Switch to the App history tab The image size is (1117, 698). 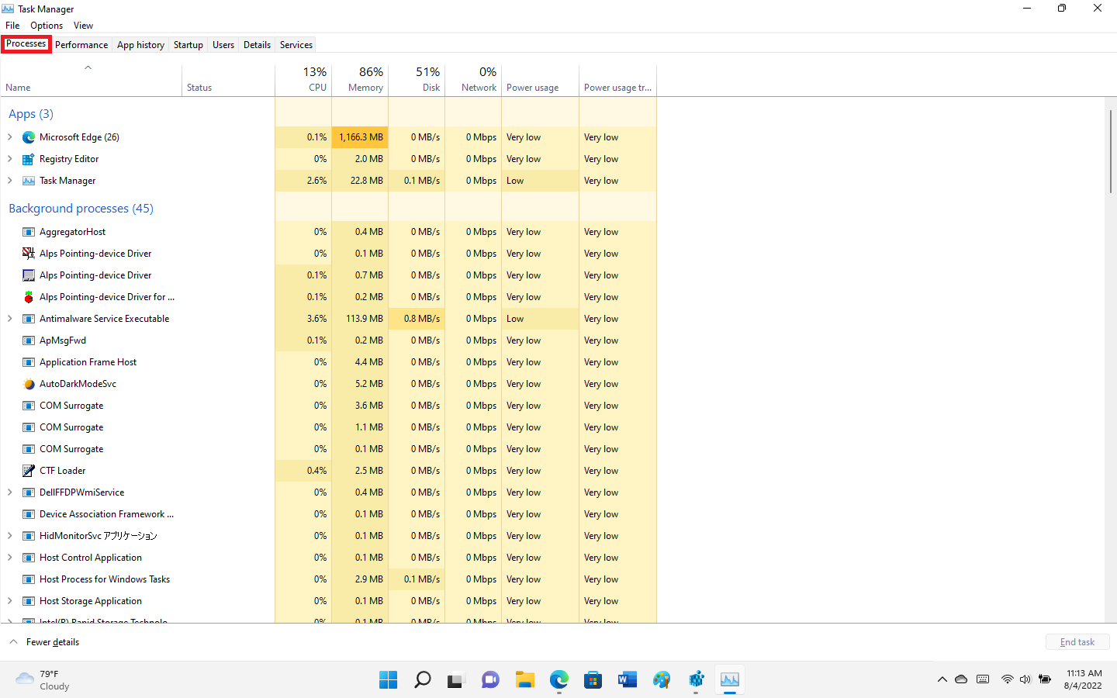(x=140, y=45)
